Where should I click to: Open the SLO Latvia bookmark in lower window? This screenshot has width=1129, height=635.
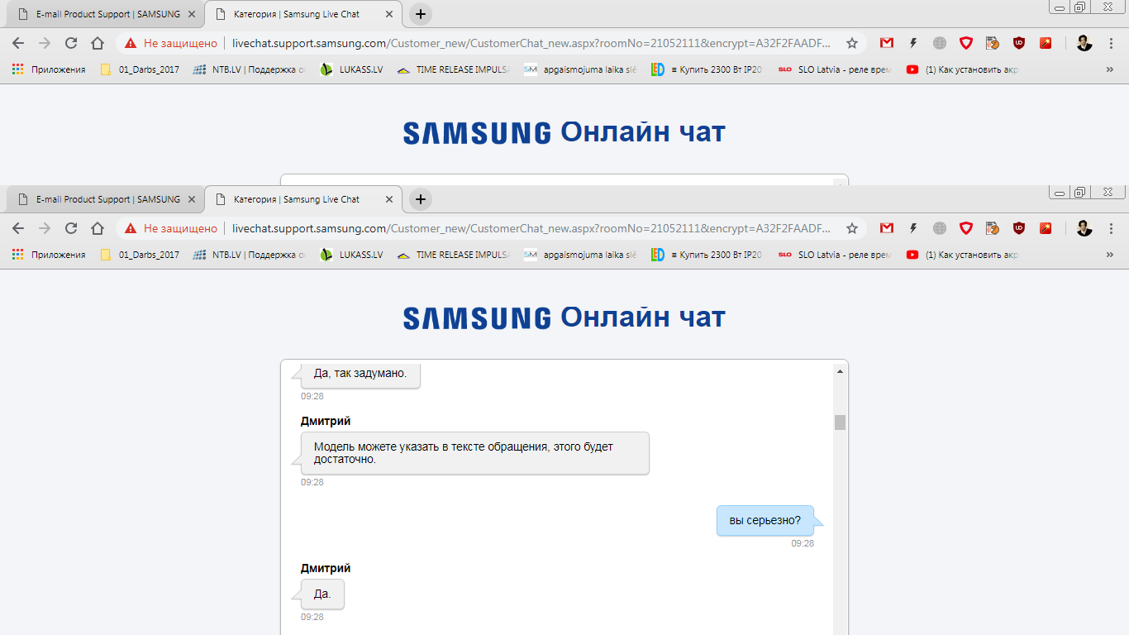834,255
